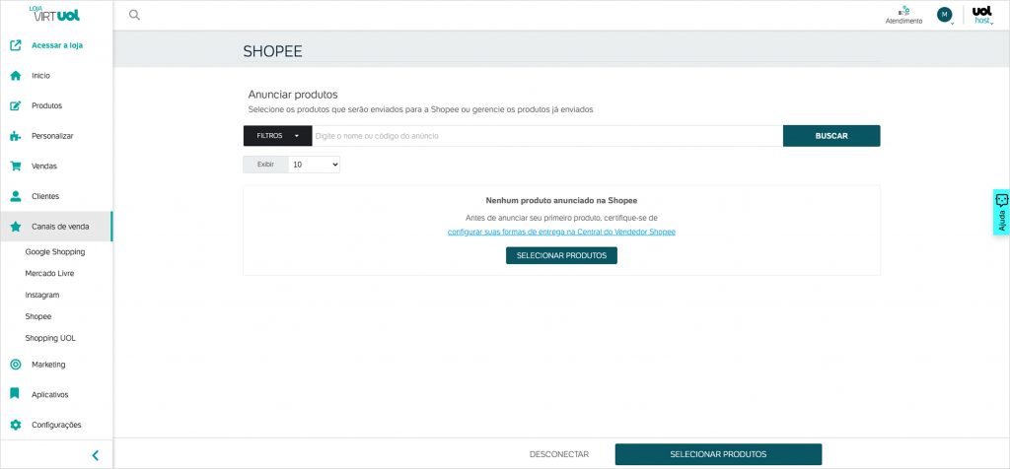The width and height of the screenshot is (1010, 469).
Task: Click the Personalizar puzzle icon
Action: click(x=16, y=136)
